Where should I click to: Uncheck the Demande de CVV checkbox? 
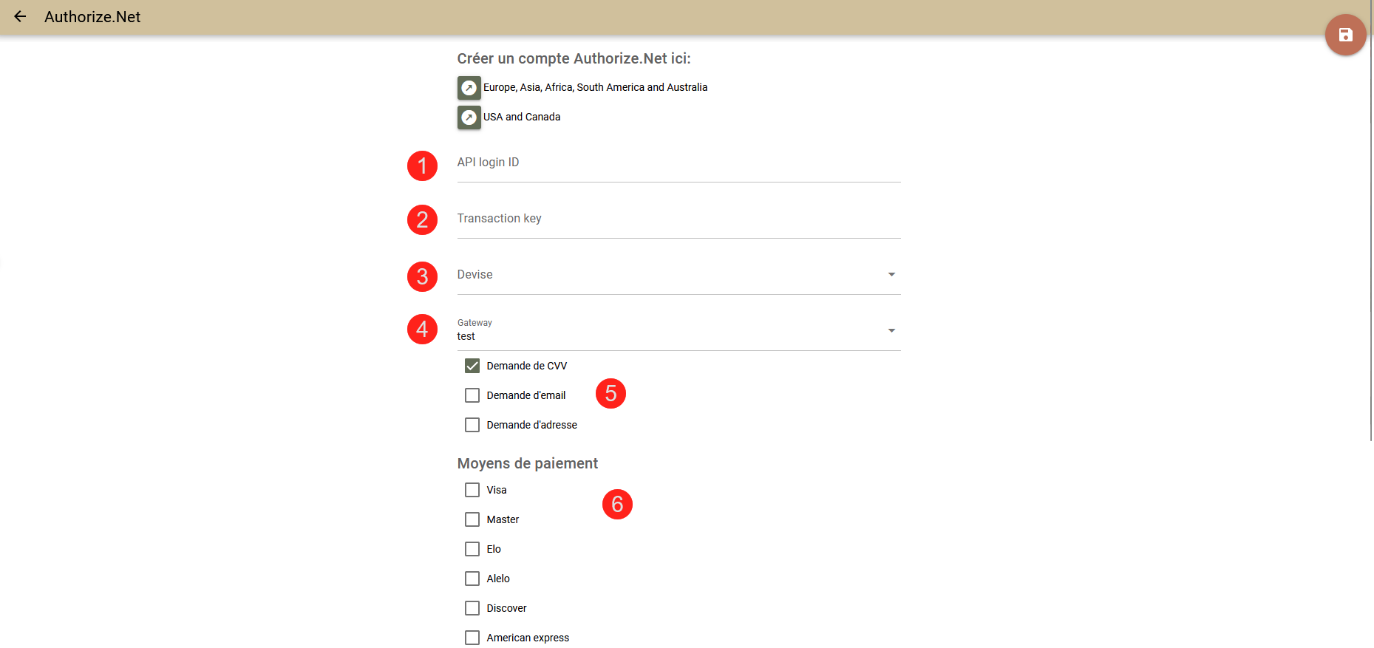(x=472, y=366)
